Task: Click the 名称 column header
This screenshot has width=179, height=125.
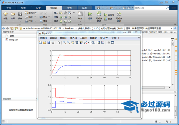Action: point(12,36)
